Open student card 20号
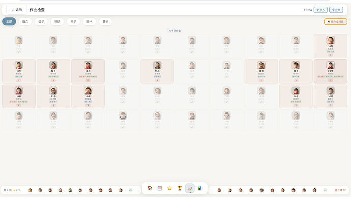The width and height of the screenshot is (351, 198). pyautogui.click(x=331, y=71)
